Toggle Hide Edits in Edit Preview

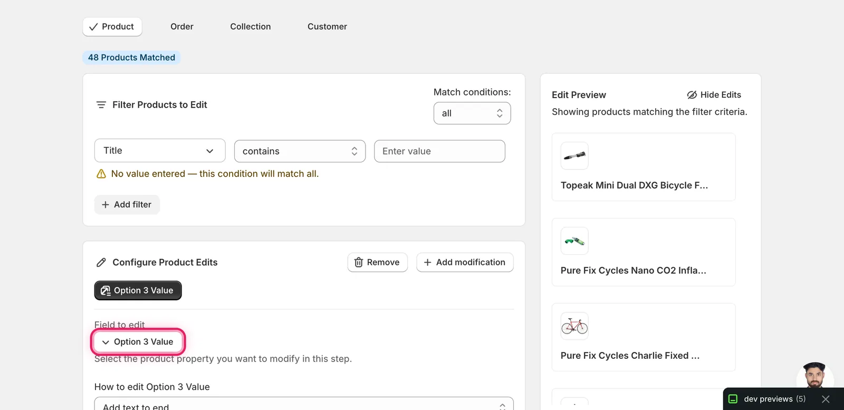pos(714,95)
